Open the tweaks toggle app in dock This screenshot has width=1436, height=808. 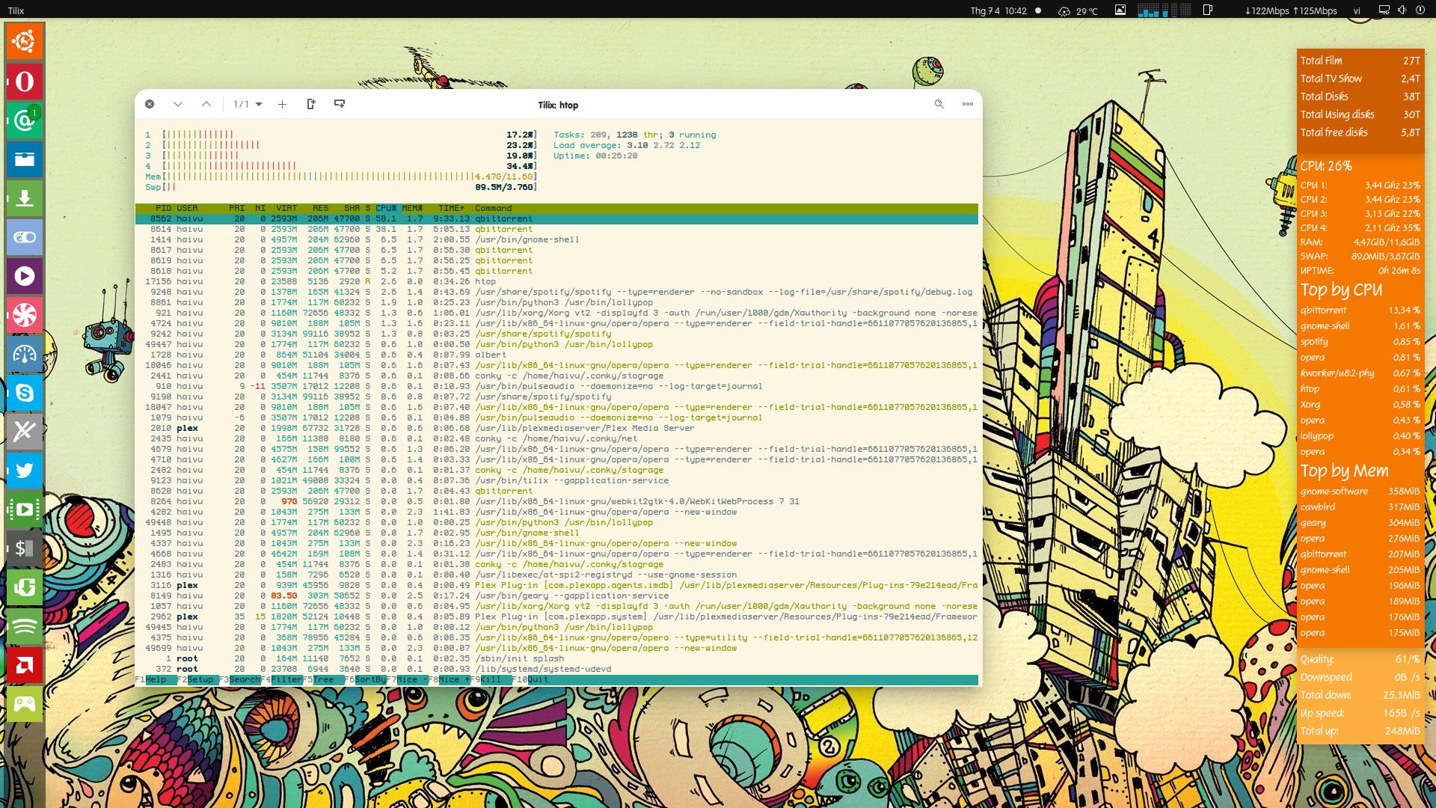click(x=25, y=236)
